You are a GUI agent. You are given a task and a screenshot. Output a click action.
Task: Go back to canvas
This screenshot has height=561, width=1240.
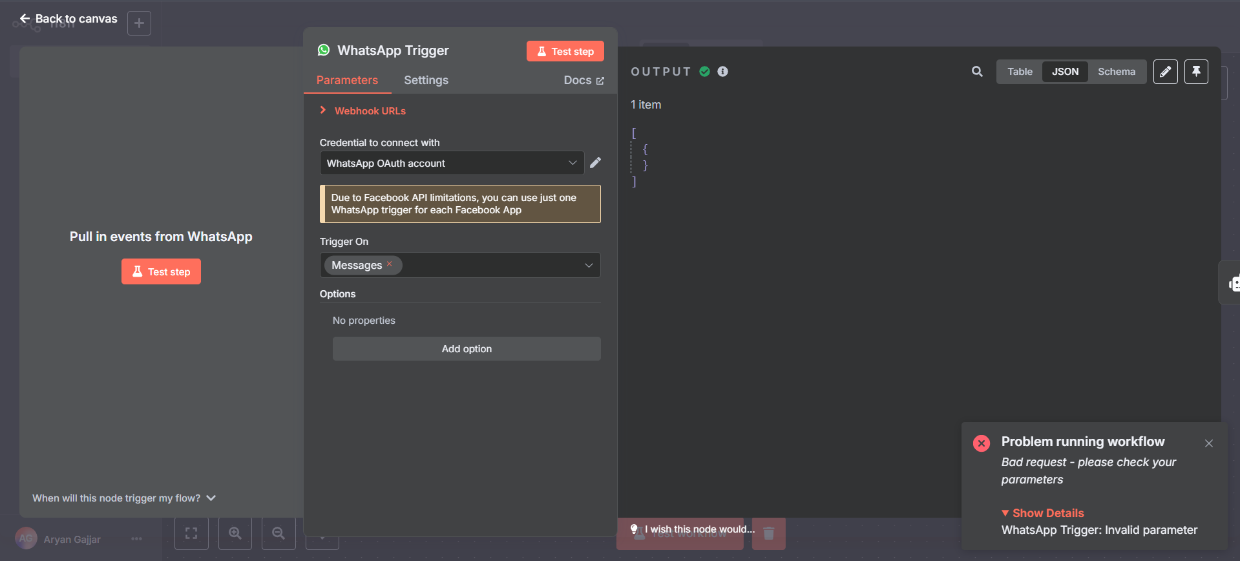point(68,19)
